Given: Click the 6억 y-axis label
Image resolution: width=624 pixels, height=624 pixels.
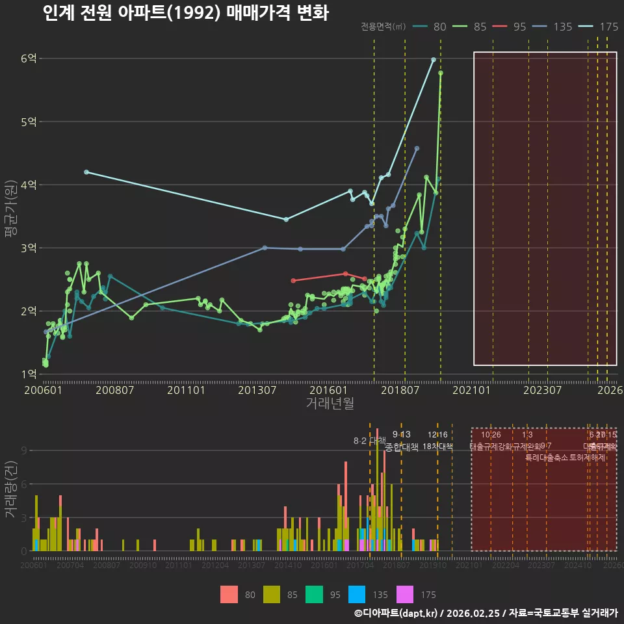Looking at the screenshot, I should click(29, 58).
